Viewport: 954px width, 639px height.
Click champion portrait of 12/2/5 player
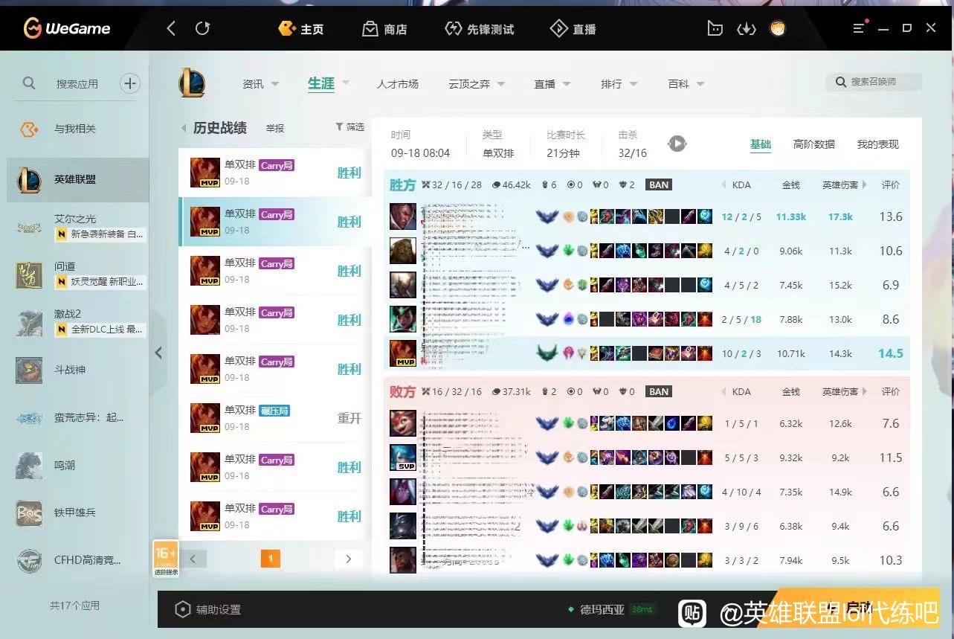tap(403, 216)
